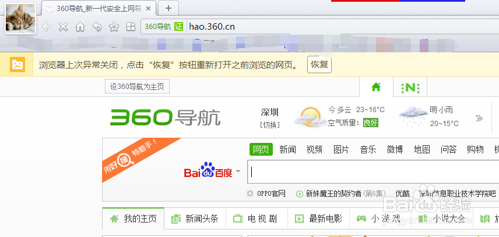
Task: Click the rainy cloud weather icon
Action: point(413,116)
